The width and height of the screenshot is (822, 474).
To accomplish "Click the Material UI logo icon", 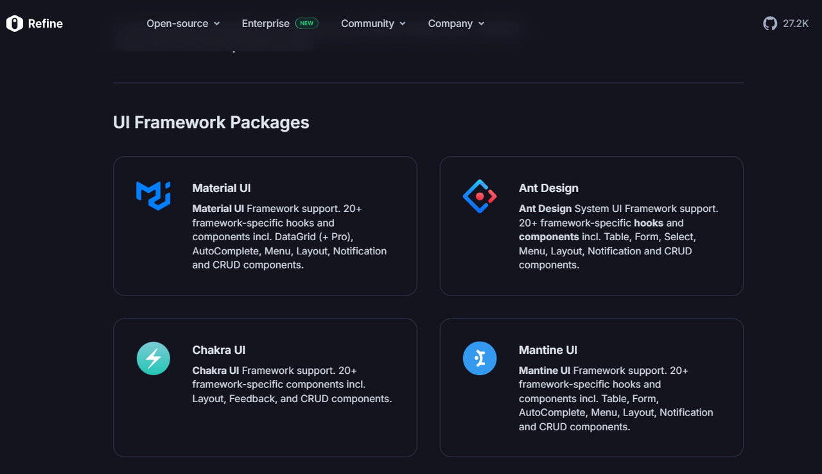I will (153, 195).
